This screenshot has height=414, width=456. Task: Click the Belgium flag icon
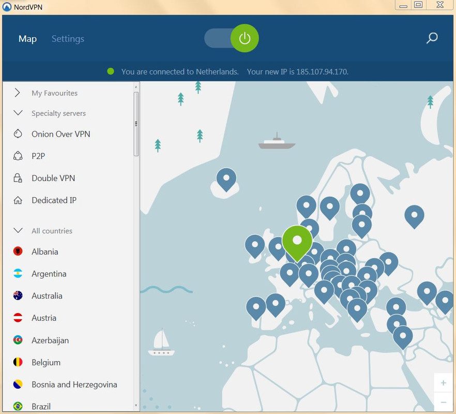click(18, 362)
